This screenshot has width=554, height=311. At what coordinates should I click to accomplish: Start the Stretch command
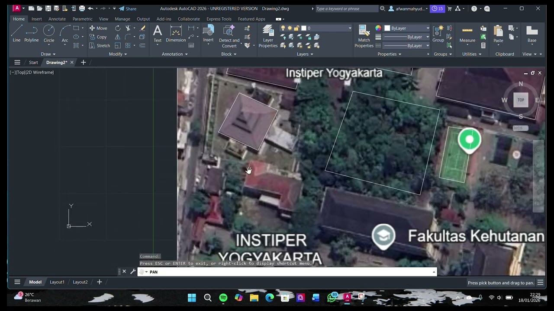point(100,45)
